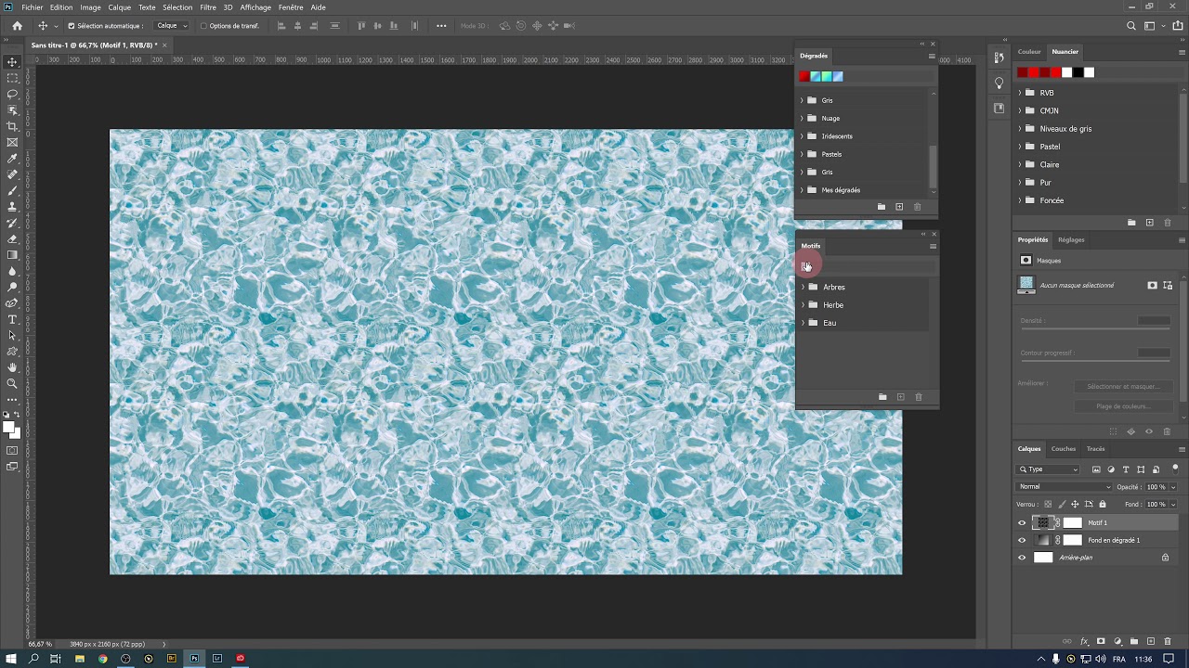Select the Lasso tool
The width and height of the screenshot is (1189, 668).
(x=12, y=94)
